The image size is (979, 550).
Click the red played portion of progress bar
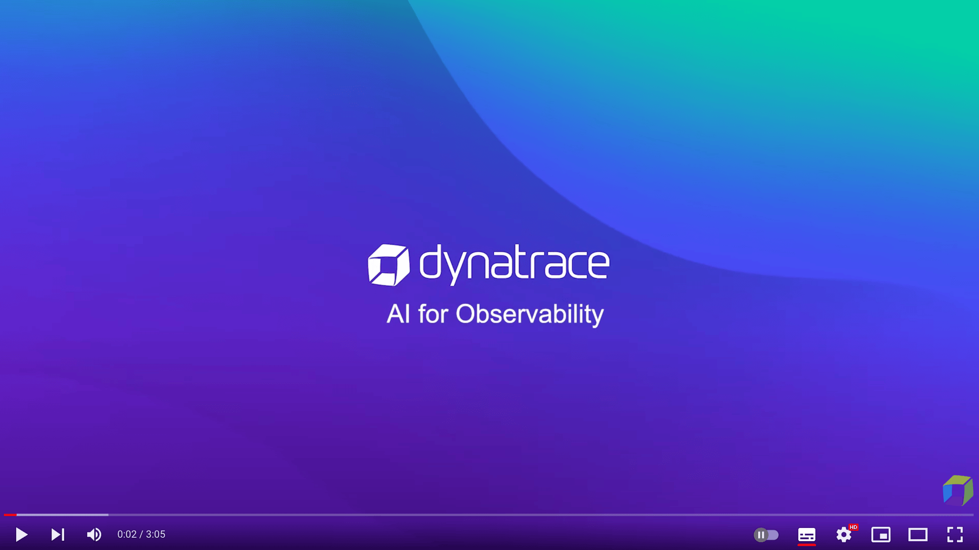click(10, 515)
